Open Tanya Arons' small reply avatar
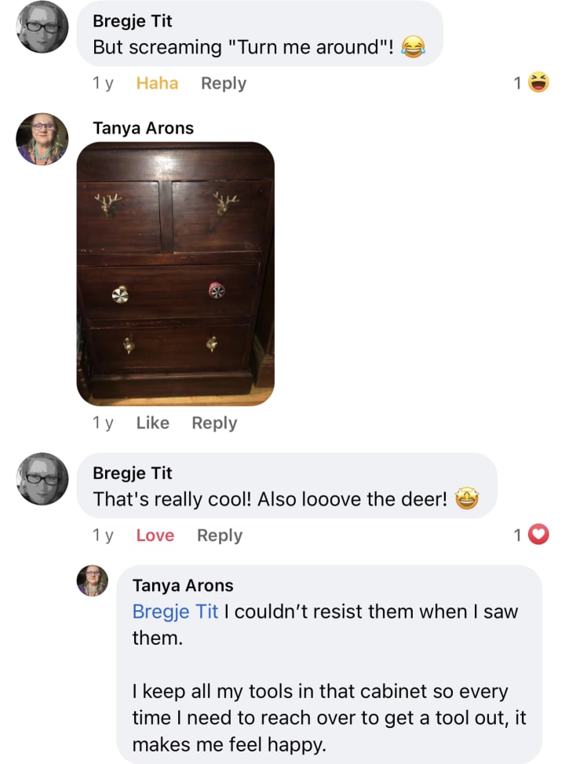This screenshot has width=565, height=764. pos(93,580)
